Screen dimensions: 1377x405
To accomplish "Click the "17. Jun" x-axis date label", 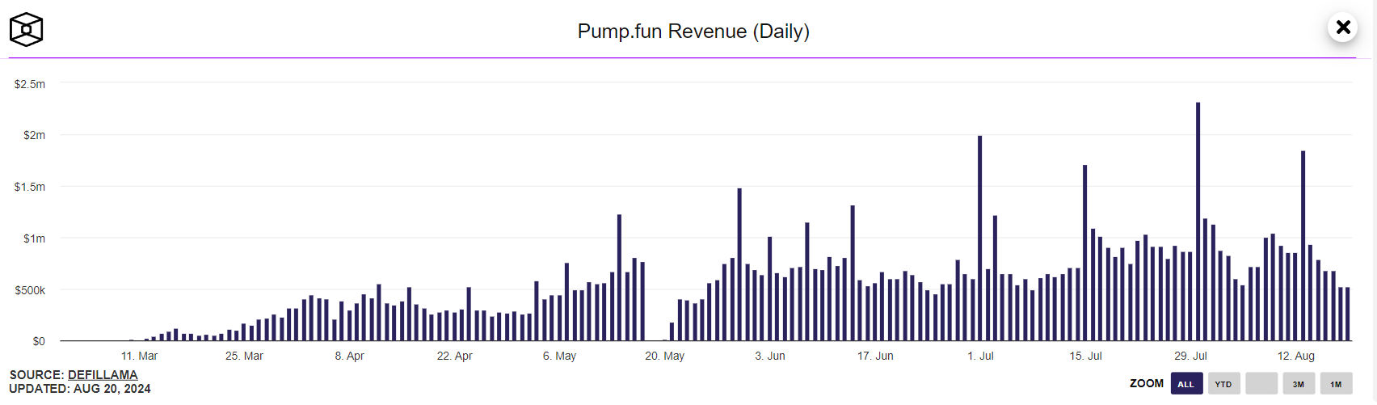I will [x=875, y=356].
